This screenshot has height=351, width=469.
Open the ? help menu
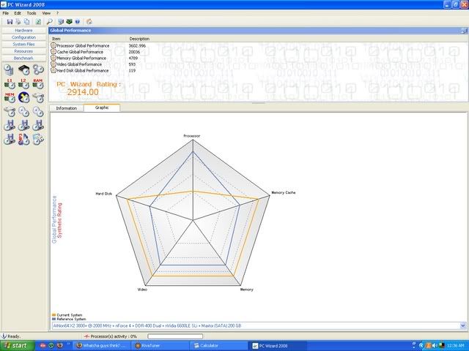point(57,13)
